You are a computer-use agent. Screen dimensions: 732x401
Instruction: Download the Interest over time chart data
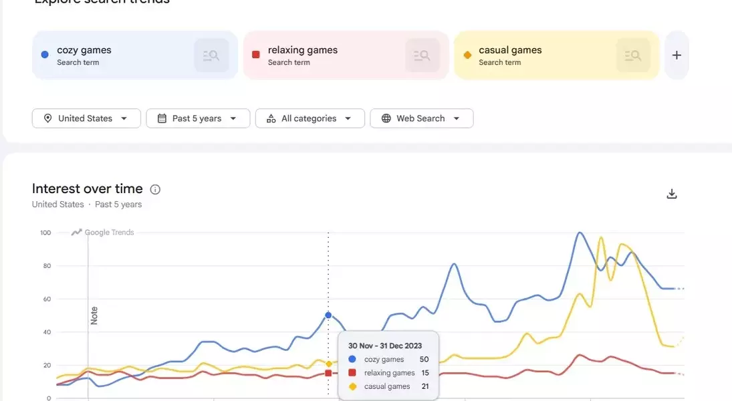pyautogui.click(x=672, y=194)
